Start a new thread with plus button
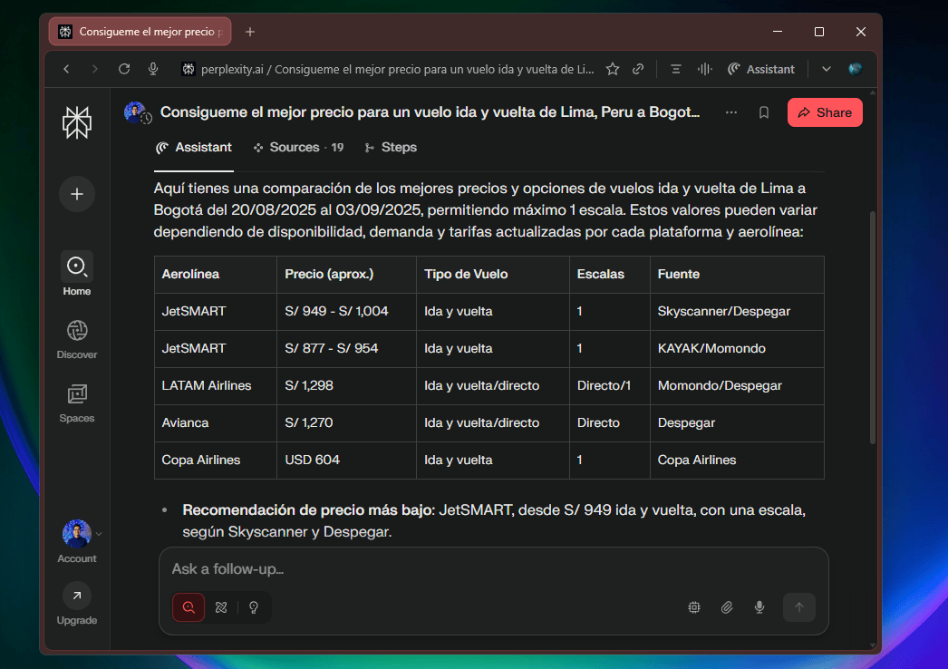 [x=77, y=194]
